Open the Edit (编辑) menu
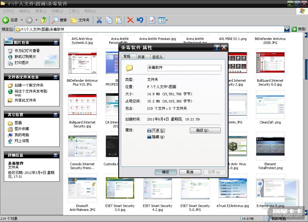This screenshot has height=222, width=308. coord(25,11)
